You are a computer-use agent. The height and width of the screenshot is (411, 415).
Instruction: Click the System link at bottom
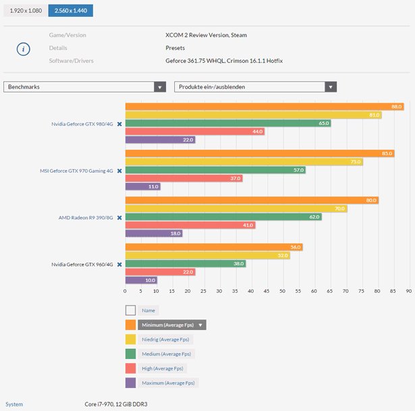(14, 404)
